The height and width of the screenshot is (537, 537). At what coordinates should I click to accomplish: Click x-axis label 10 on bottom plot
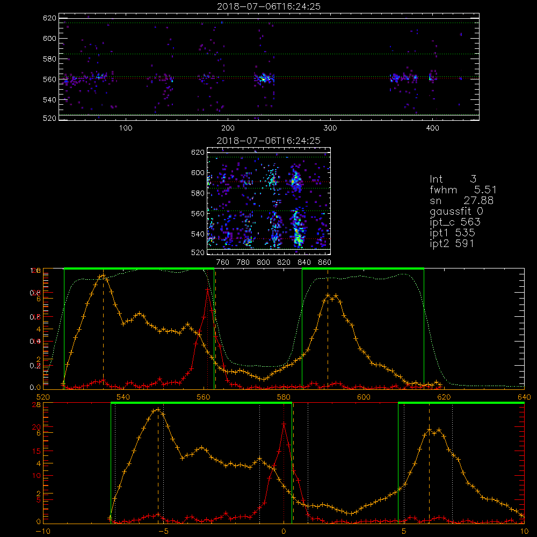pyautogui.click(x=524, y=531)
